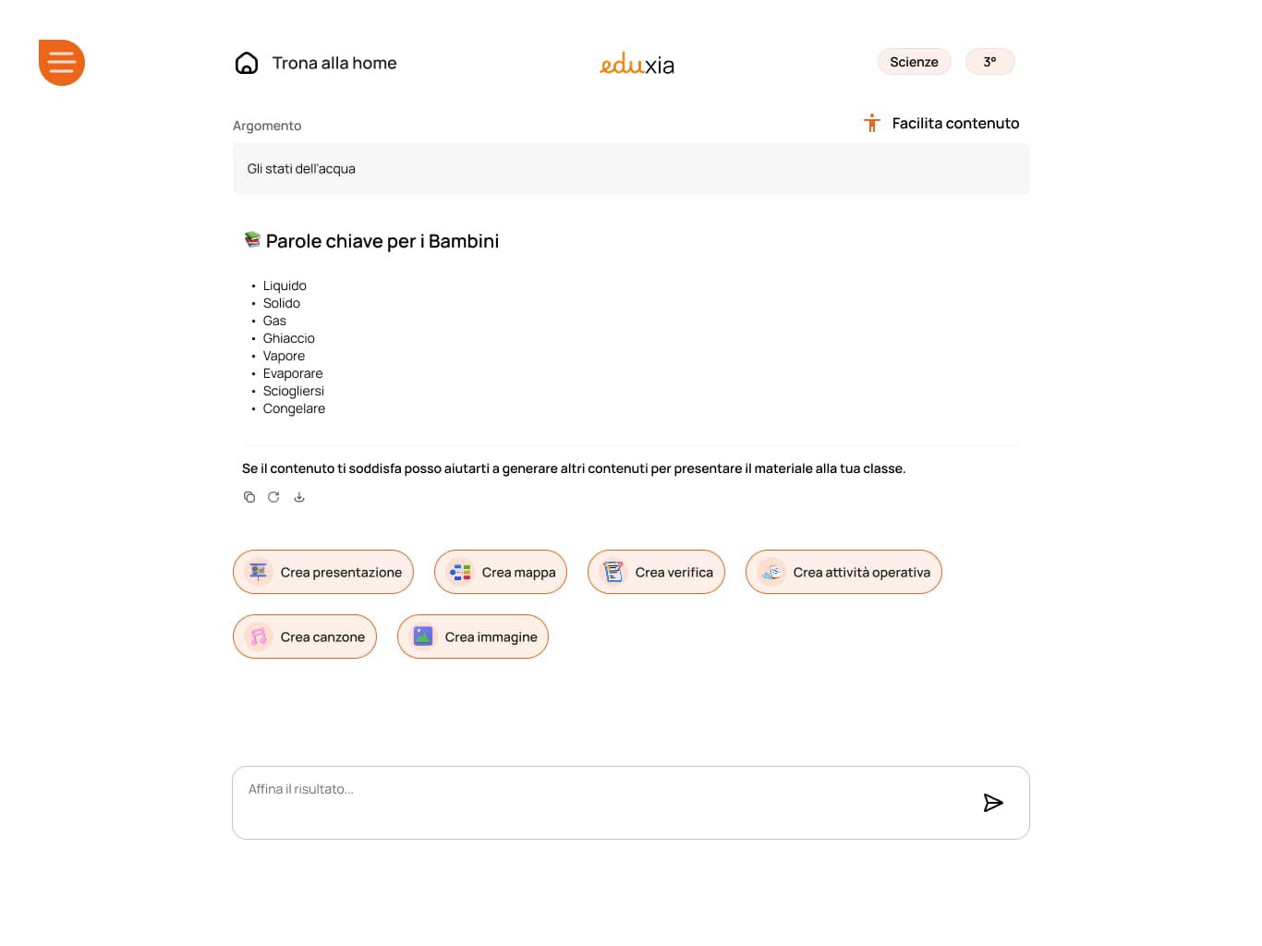Viewport: 1262px width, 946px height.
Task: Click the Affina il risultato text box
Action: (601, 802)
